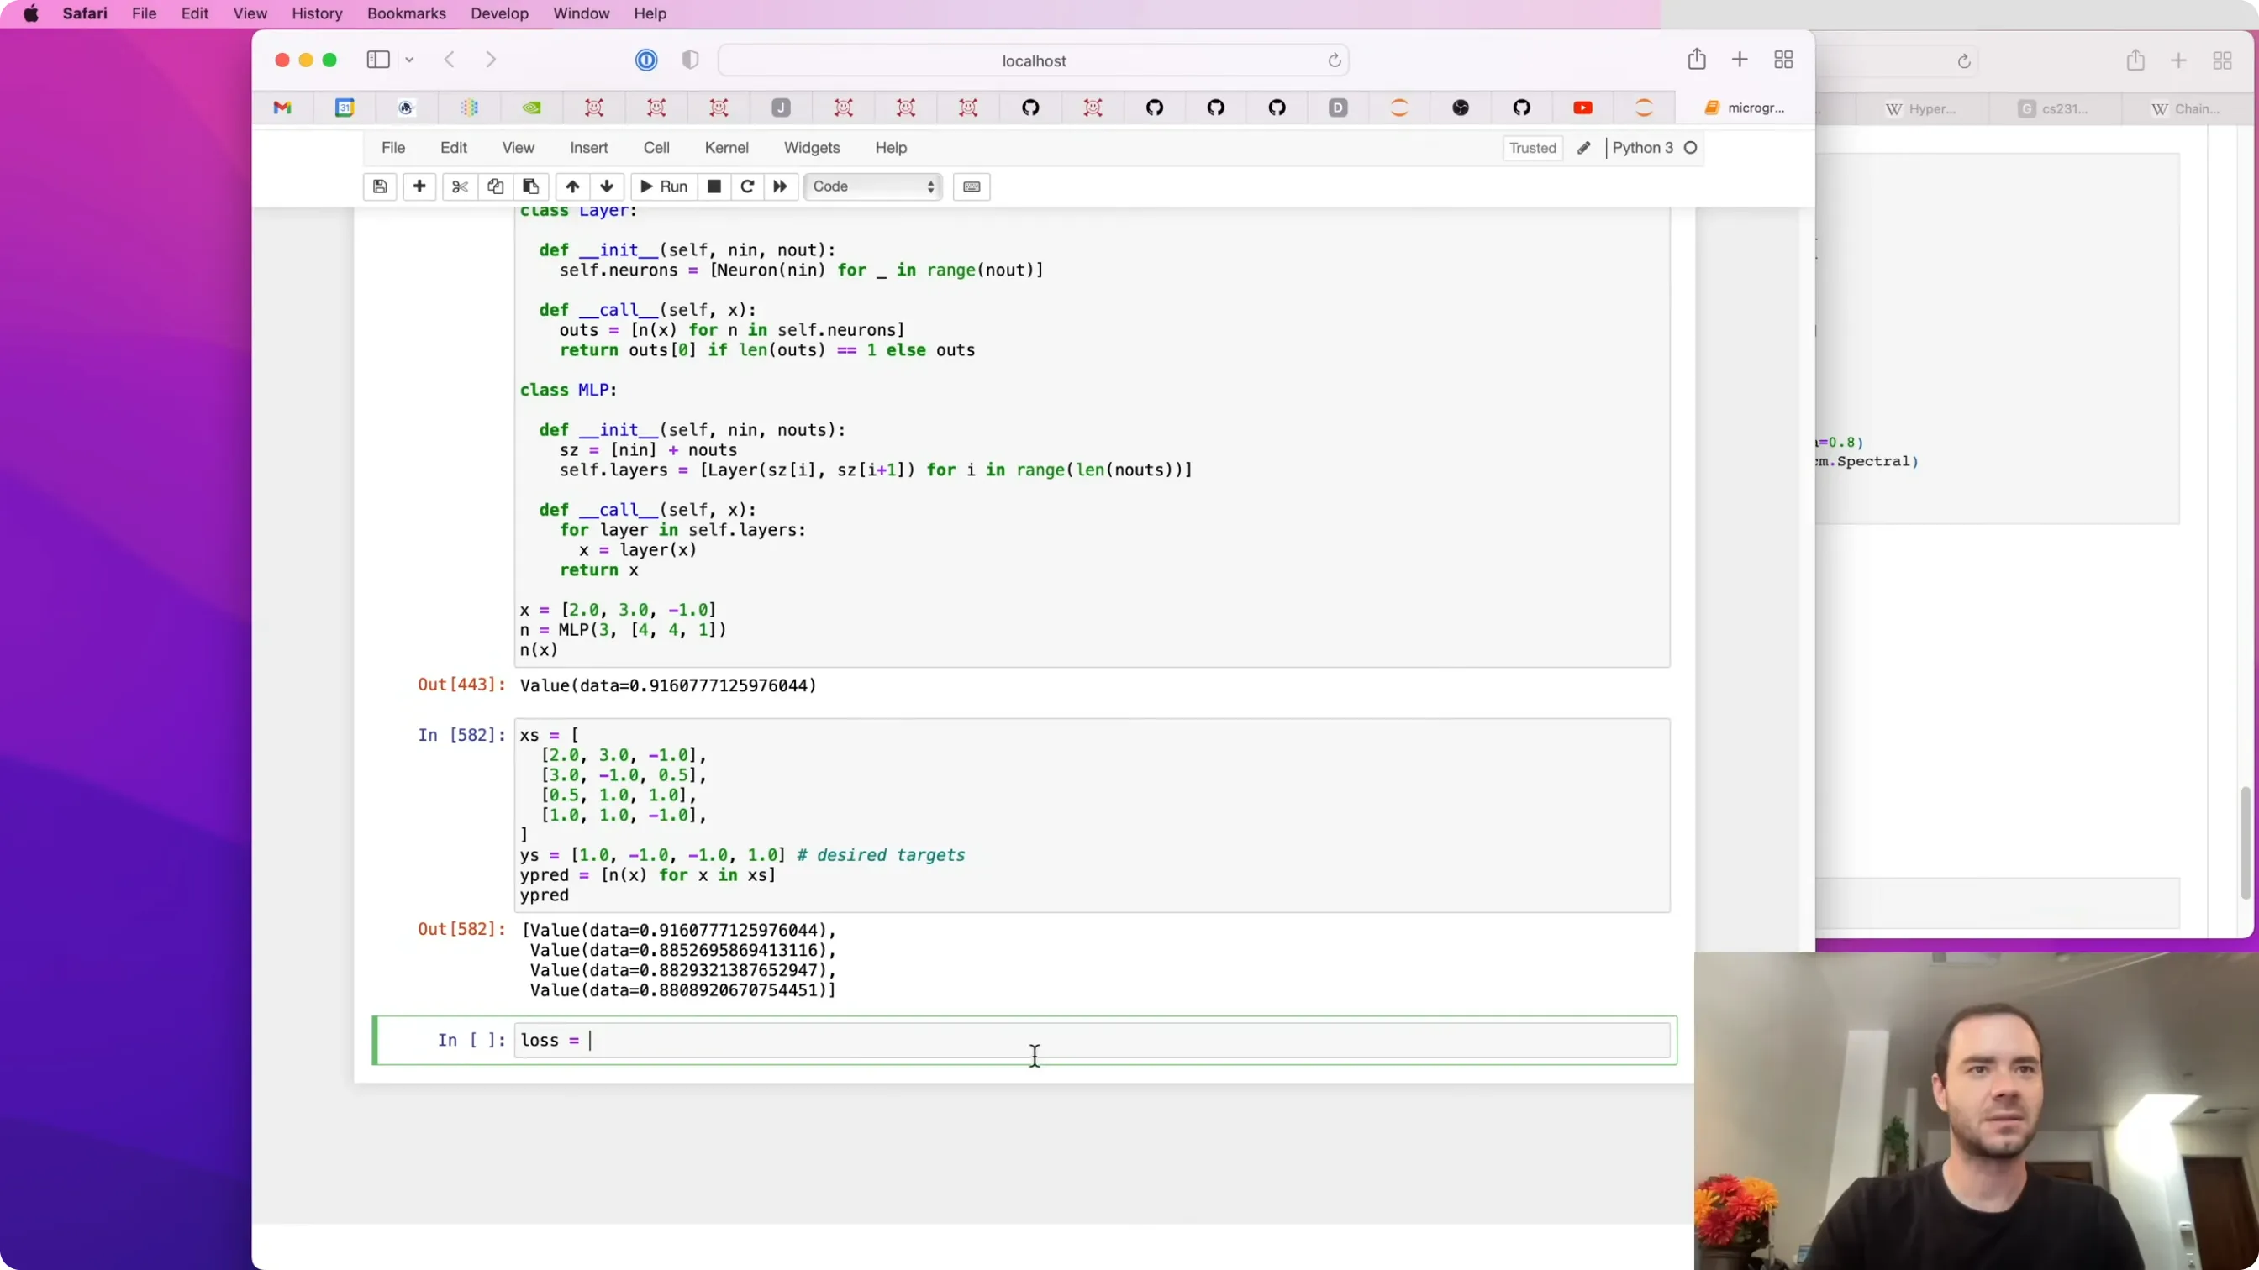The image size is (2259, 1270).
Task: Select the microgr... tab
Action: point(1744,108)
